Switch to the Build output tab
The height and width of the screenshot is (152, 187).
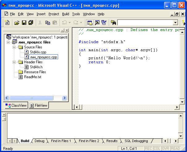[25, 141]
